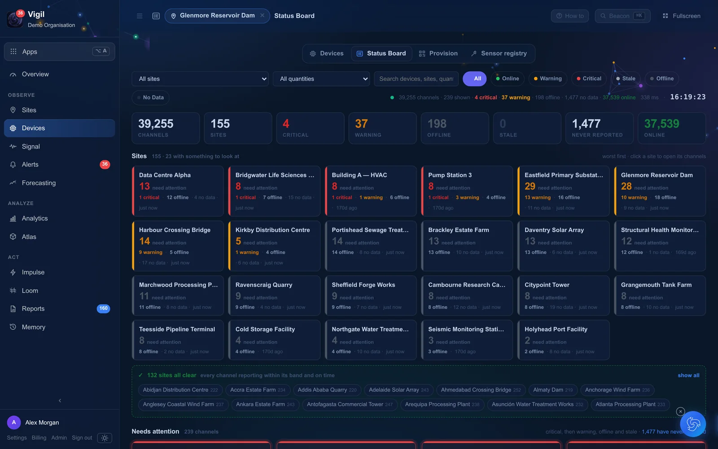Open the Sensor registry tab
This screenshot has height=449, width=718.
tap(499, 53)
